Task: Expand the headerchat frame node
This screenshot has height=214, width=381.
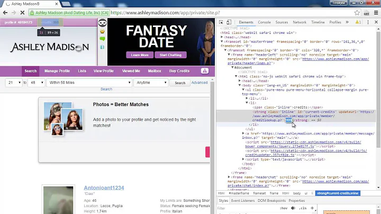Action: pyautogui.click(x=229, y=177)
